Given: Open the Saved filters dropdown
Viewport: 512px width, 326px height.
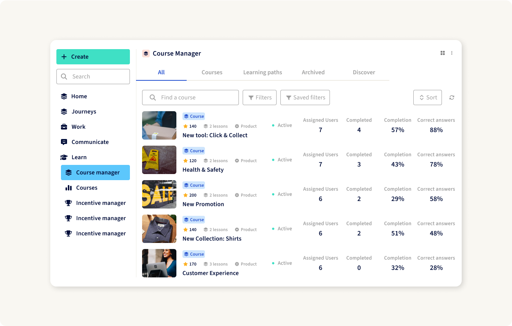Looking at the screenshot, I should [x=305, y=97].
